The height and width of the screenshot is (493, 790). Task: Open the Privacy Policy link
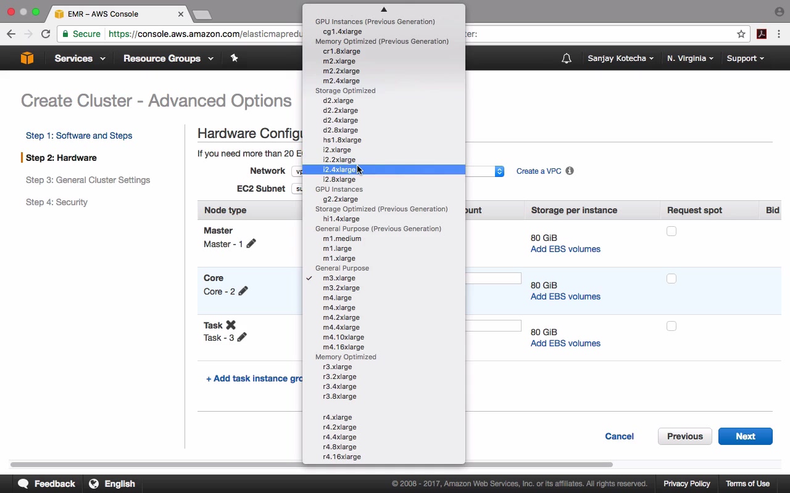pos(687,484)
